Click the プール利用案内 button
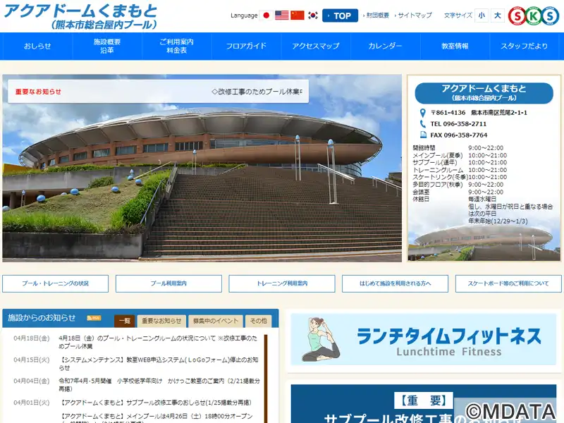The width and height of the screenshot is (564, 423). [x=168, y=284]
